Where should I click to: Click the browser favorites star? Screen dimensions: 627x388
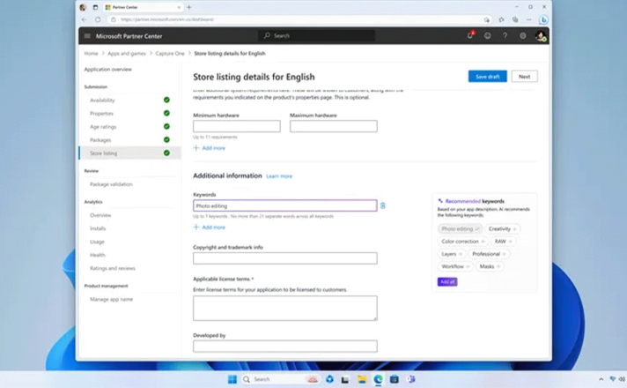501,19
